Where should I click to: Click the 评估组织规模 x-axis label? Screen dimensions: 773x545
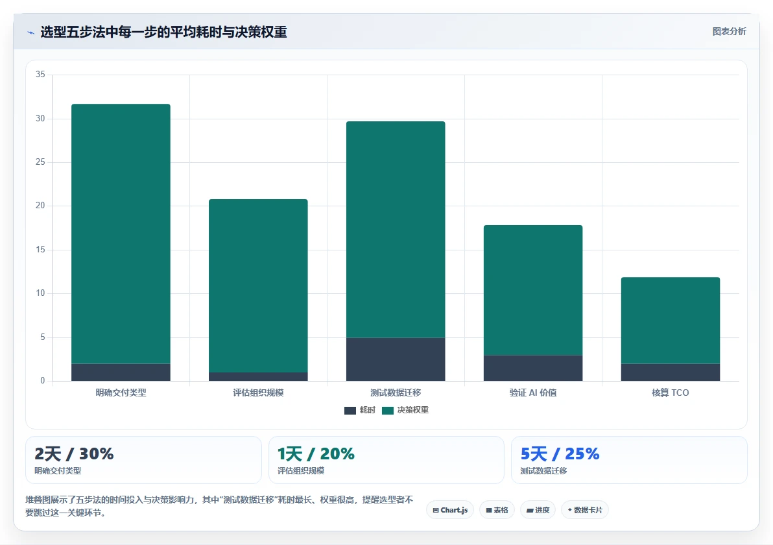258,393
